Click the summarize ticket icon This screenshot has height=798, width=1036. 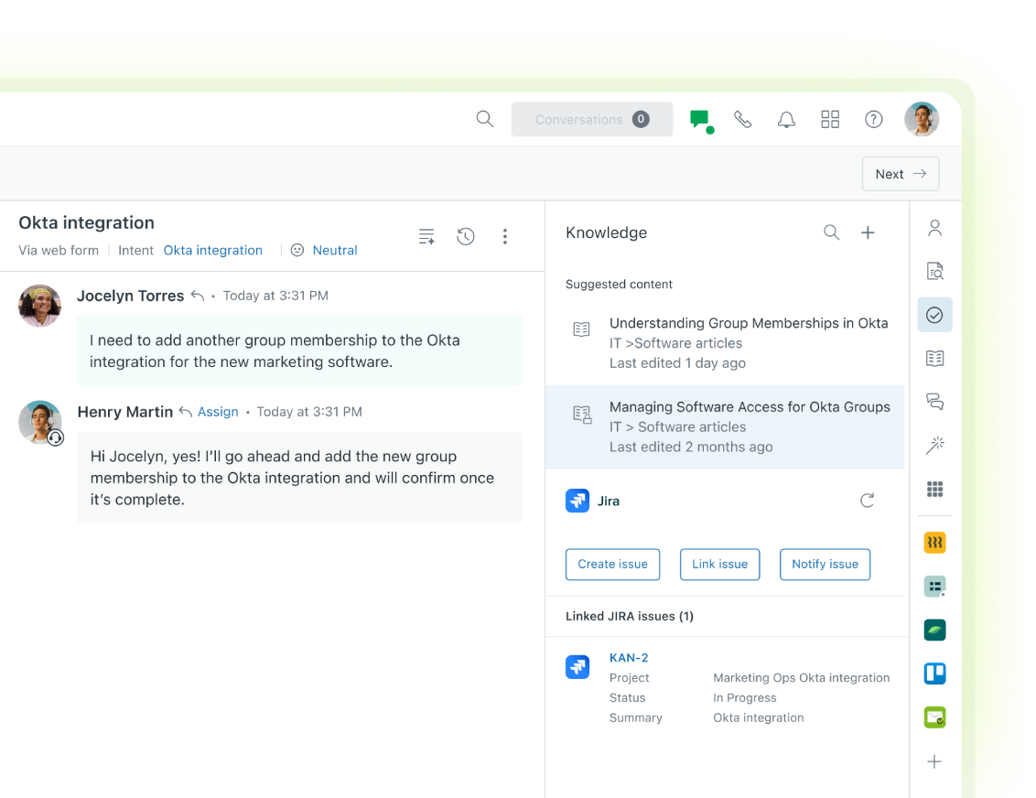[x=426, y=236]
